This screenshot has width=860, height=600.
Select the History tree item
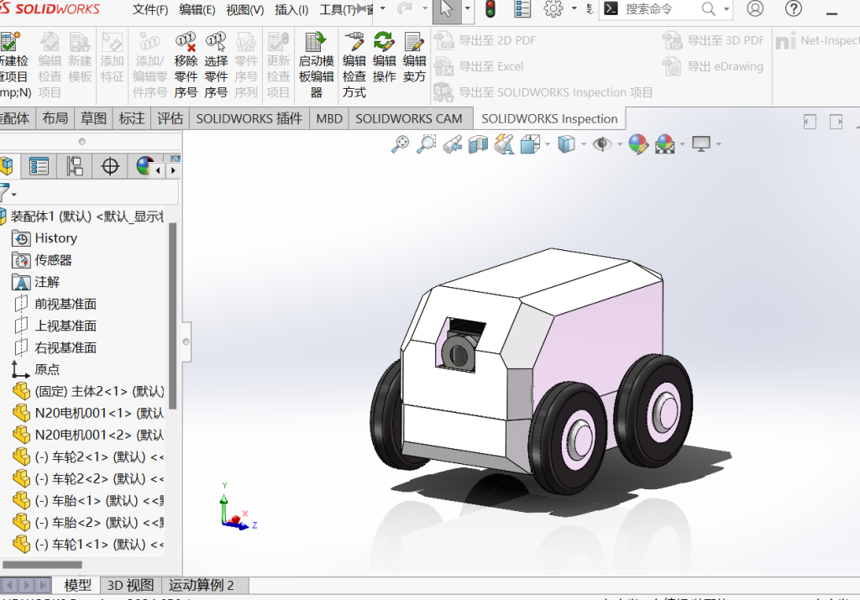click(55, 238)
